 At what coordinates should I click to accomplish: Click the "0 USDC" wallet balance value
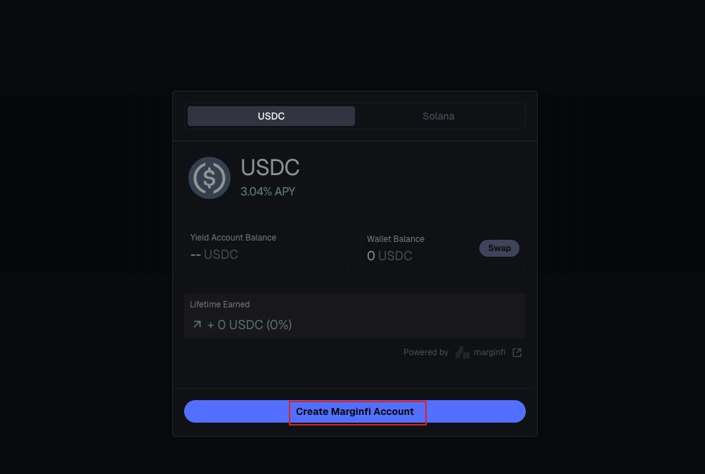click(x=389, y=256)
